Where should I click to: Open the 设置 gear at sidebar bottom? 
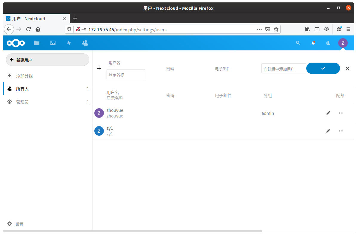[15, 224]
